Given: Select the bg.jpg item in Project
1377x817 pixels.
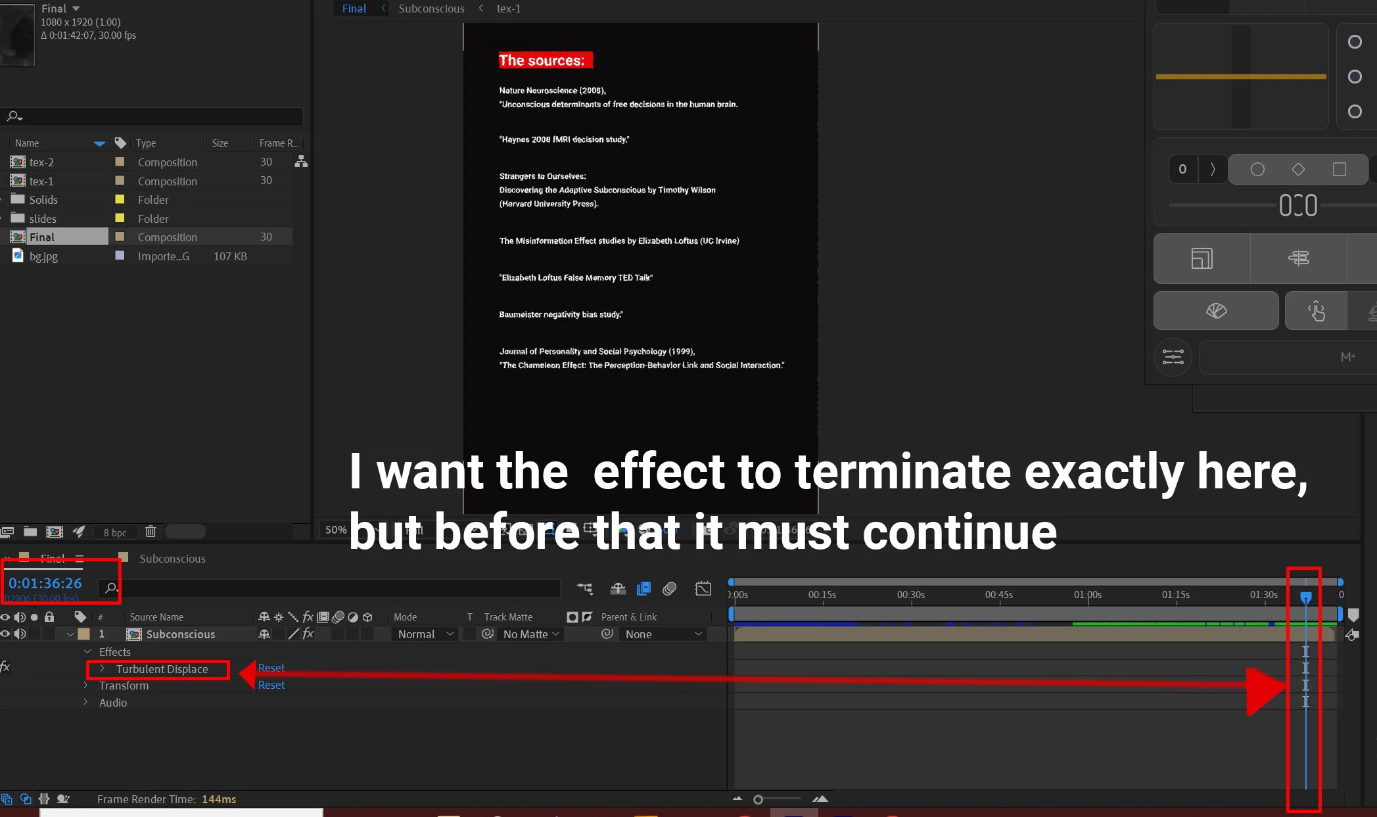Looking at the screenshot, I should coord(43,256).
